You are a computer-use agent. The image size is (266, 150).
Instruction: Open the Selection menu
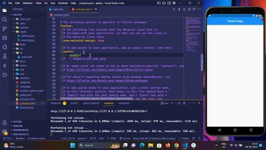click(28, 3)
